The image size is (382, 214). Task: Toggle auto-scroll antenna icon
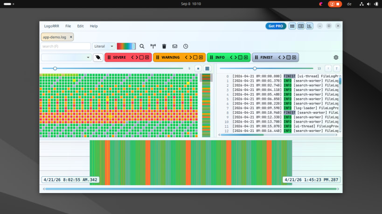[x=153, y=46]
